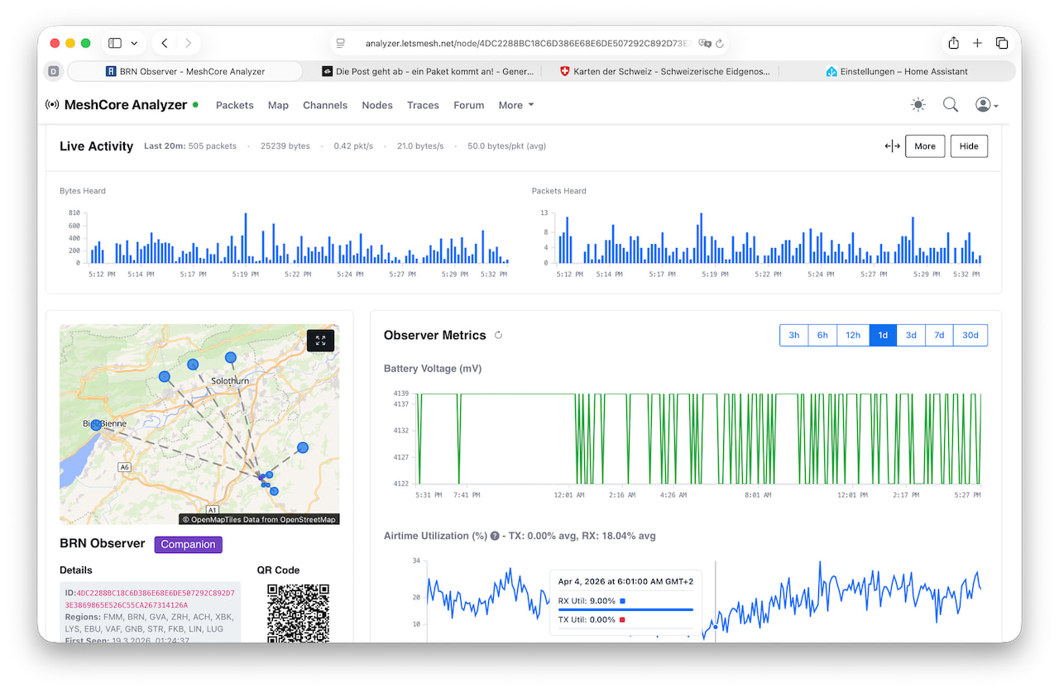This screenshot has height=692, width=1059.
Task: Hide the Live Activity panel
Action: (969, 146)
